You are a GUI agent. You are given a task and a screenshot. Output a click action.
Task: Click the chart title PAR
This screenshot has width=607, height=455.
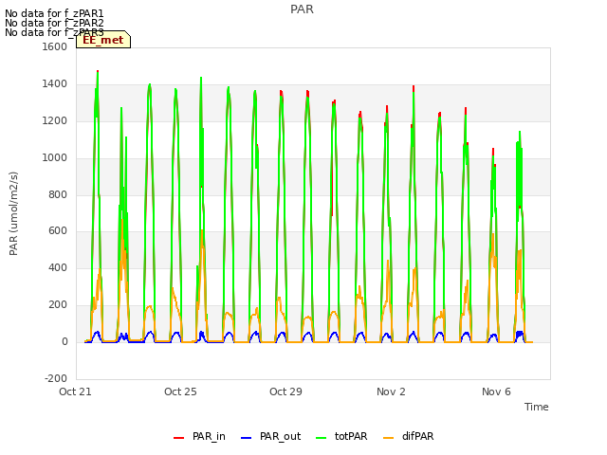(x=302, y=9)
